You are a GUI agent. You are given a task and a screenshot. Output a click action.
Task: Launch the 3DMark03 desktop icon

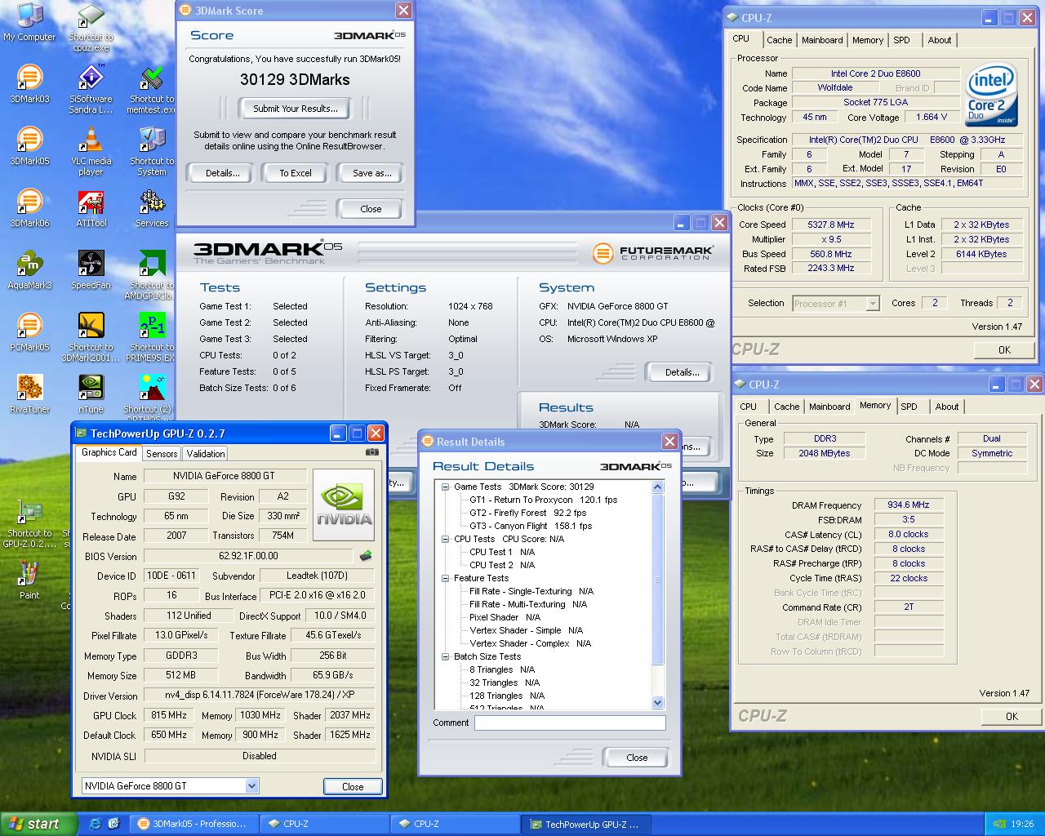point(29,84)
